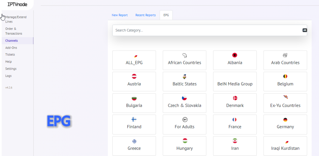
Task: Select the Czech & Slovakia flag icon
Action: (x=184, y=98)
